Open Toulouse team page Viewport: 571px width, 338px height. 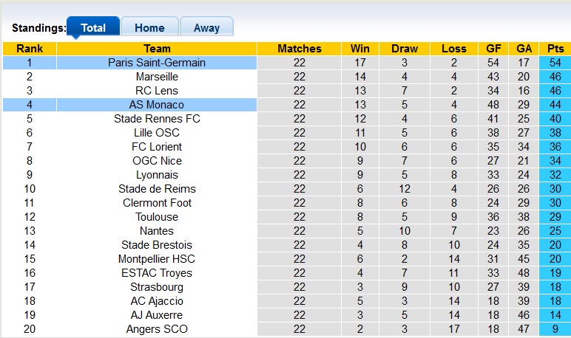tap(157, 217)
